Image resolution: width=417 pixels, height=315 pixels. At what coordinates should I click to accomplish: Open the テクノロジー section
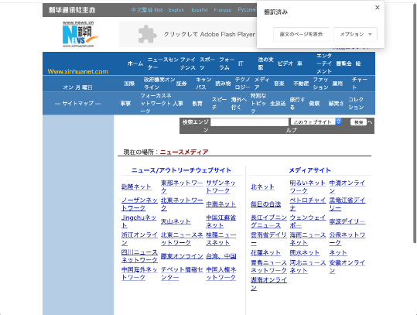pos(243,84)
